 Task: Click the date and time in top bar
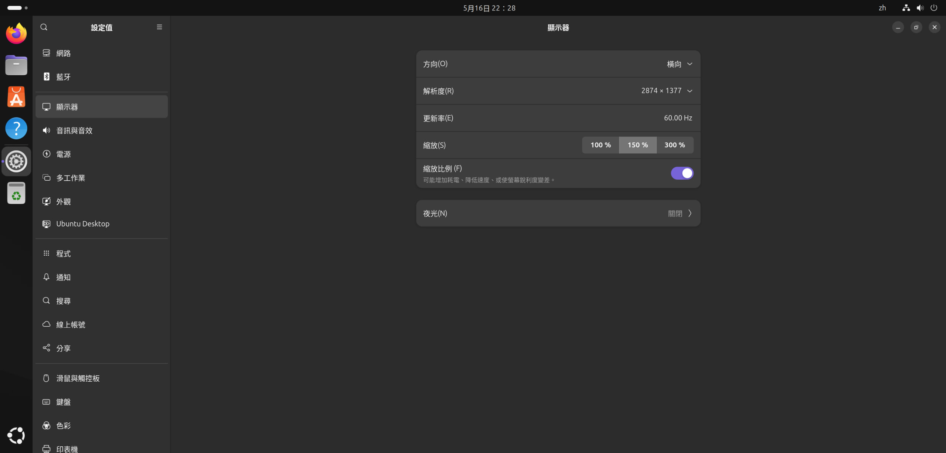489,8
